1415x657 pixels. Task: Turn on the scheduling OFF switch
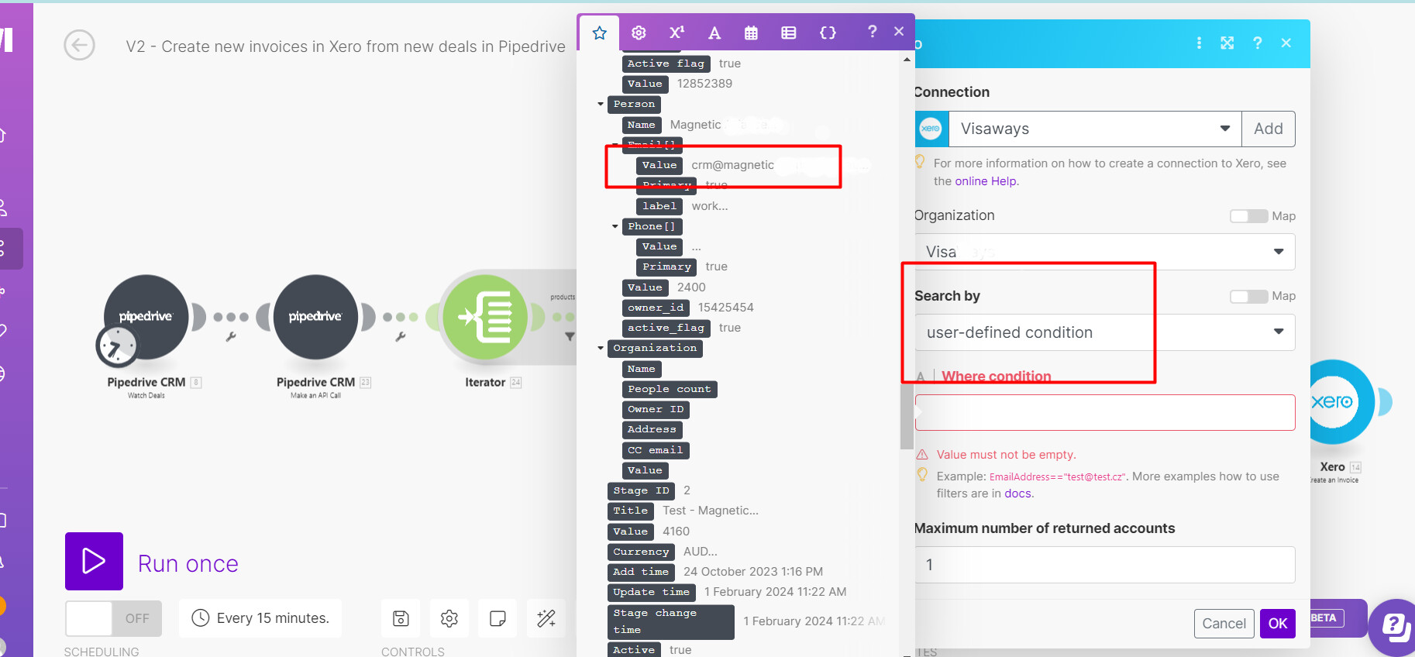pyautogui.click(x=113, y=618)
